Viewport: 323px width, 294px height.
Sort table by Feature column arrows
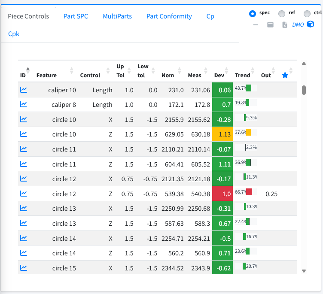[71, 71]
